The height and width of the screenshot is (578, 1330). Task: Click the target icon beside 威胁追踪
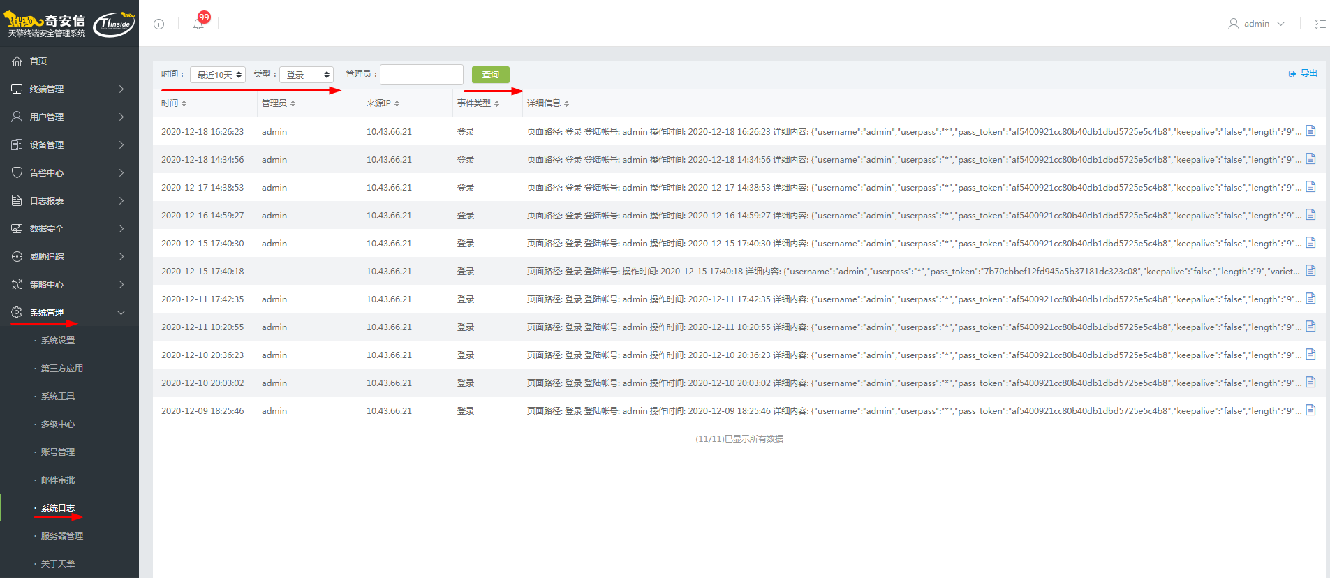[x=17, y=257]
